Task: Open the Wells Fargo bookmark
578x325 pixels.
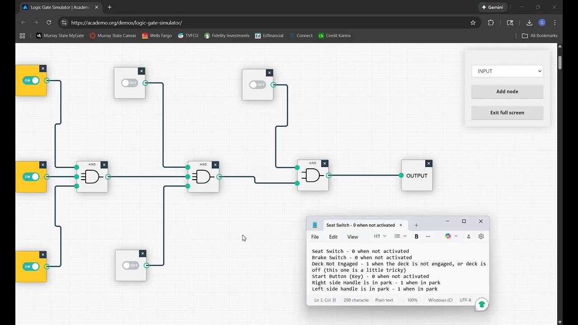Action: [x=157, y=36]
